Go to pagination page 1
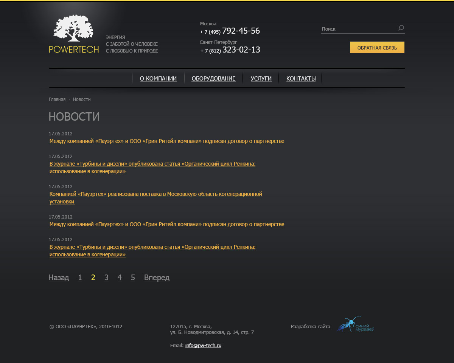454x363 pixels. pyautogui.click(x=80, y=278)
